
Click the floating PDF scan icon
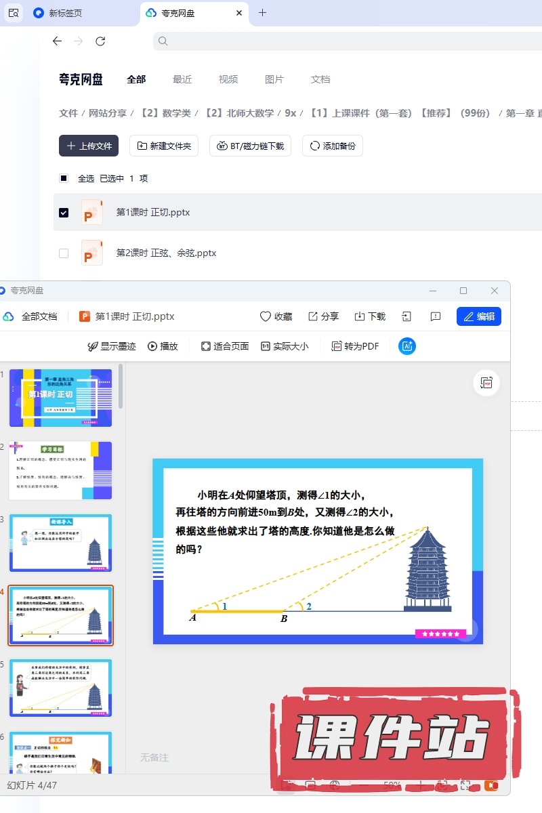point(486,383)
